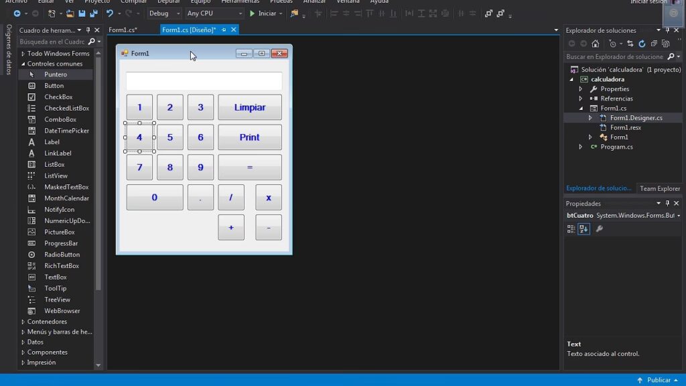This screenshot has width=686, height=386.
Task: Switch to the Form1.cs* code tab
Action: [123, 30]
